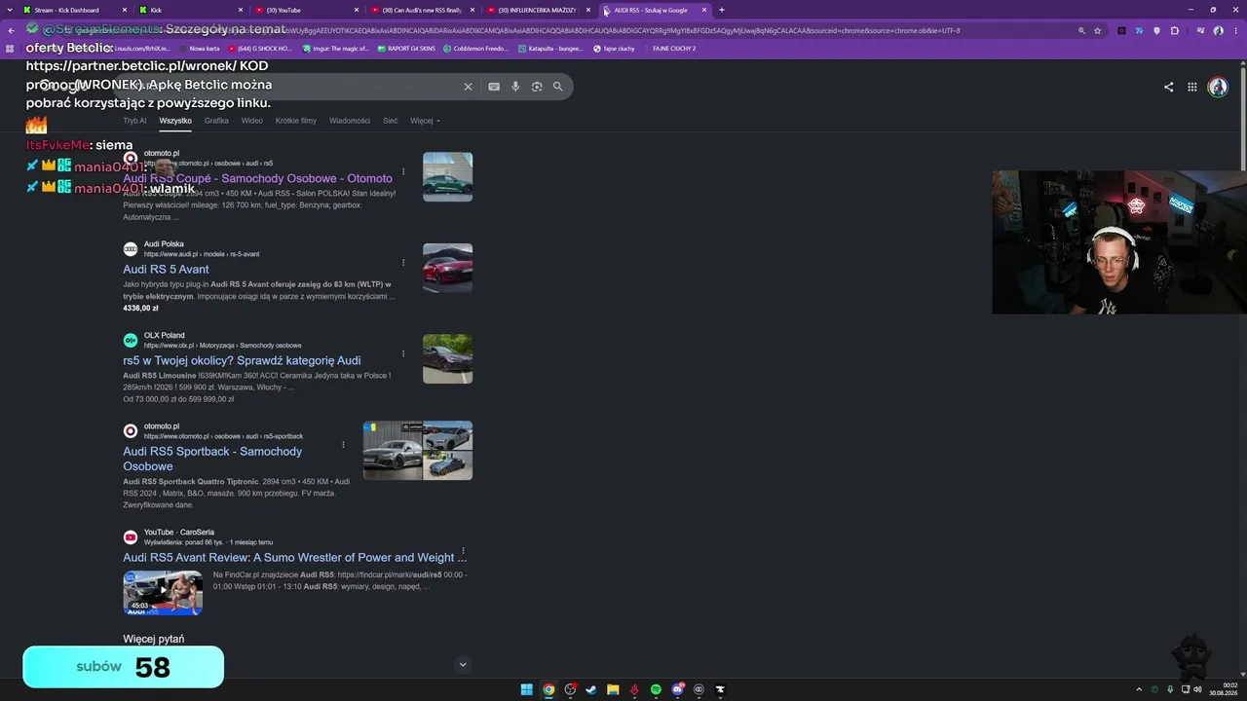1247x701 pixels.
Task: Close the AUDI RS5 Google search tab
Action: (x=703, y=10)
